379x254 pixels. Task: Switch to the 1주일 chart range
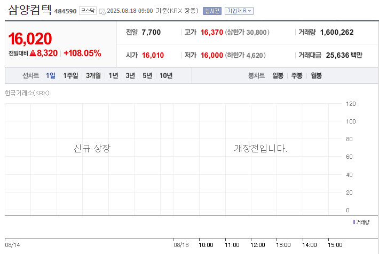click(x=70, y=76)
